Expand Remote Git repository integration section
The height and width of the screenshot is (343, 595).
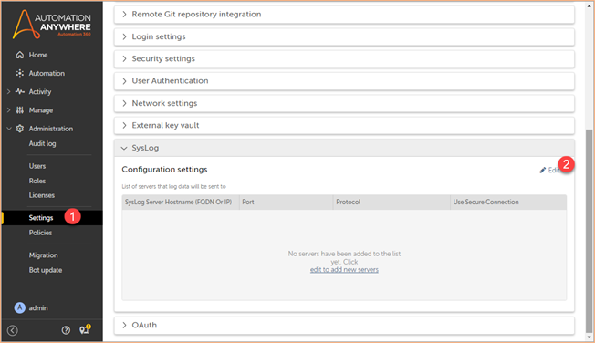tap(344, 15)
